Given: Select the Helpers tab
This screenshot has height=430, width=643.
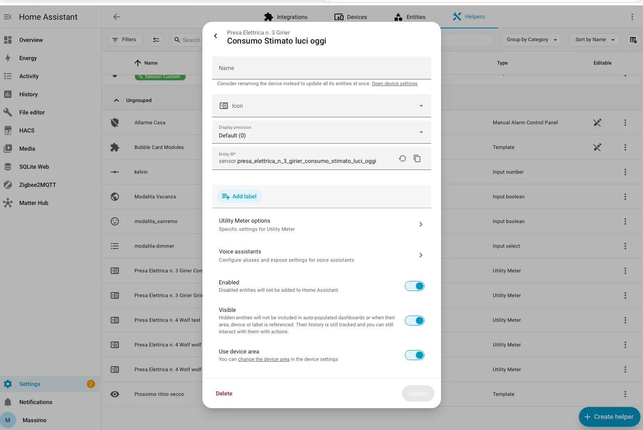Looking at the screenshot, I should point(469,17).
